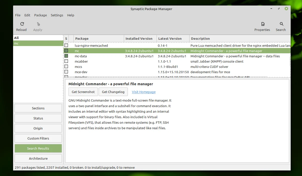Toggle installed status box for mc
302x176 pixels.
(x=66, y=51)
